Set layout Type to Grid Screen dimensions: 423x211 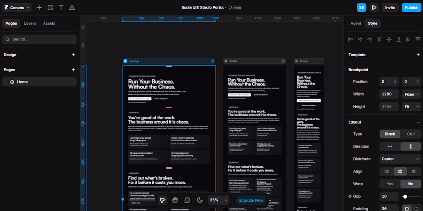[x=411, y=134]
